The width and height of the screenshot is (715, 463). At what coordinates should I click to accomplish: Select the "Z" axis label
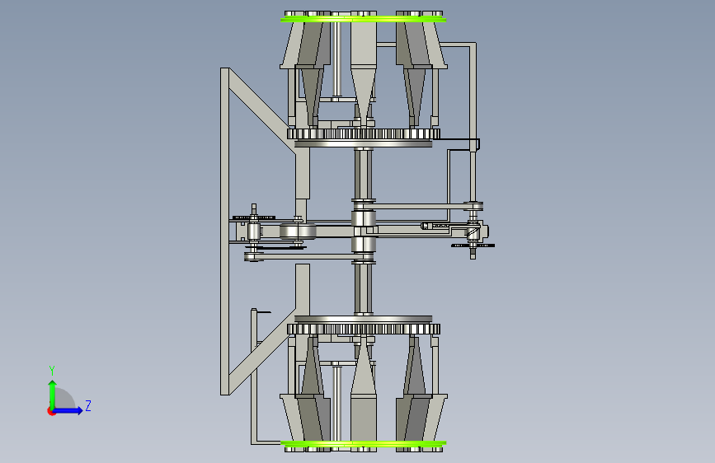[x=88, y=405]
